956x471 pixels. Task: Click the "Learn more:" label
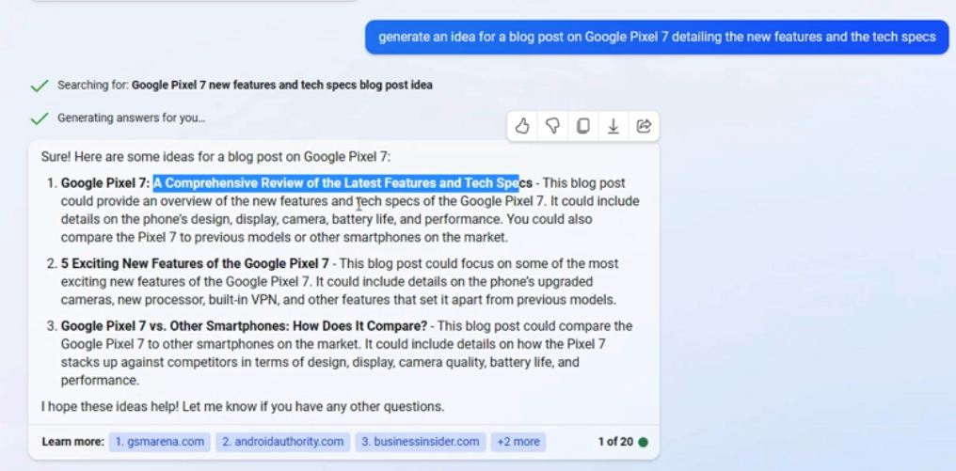point(72,442)
